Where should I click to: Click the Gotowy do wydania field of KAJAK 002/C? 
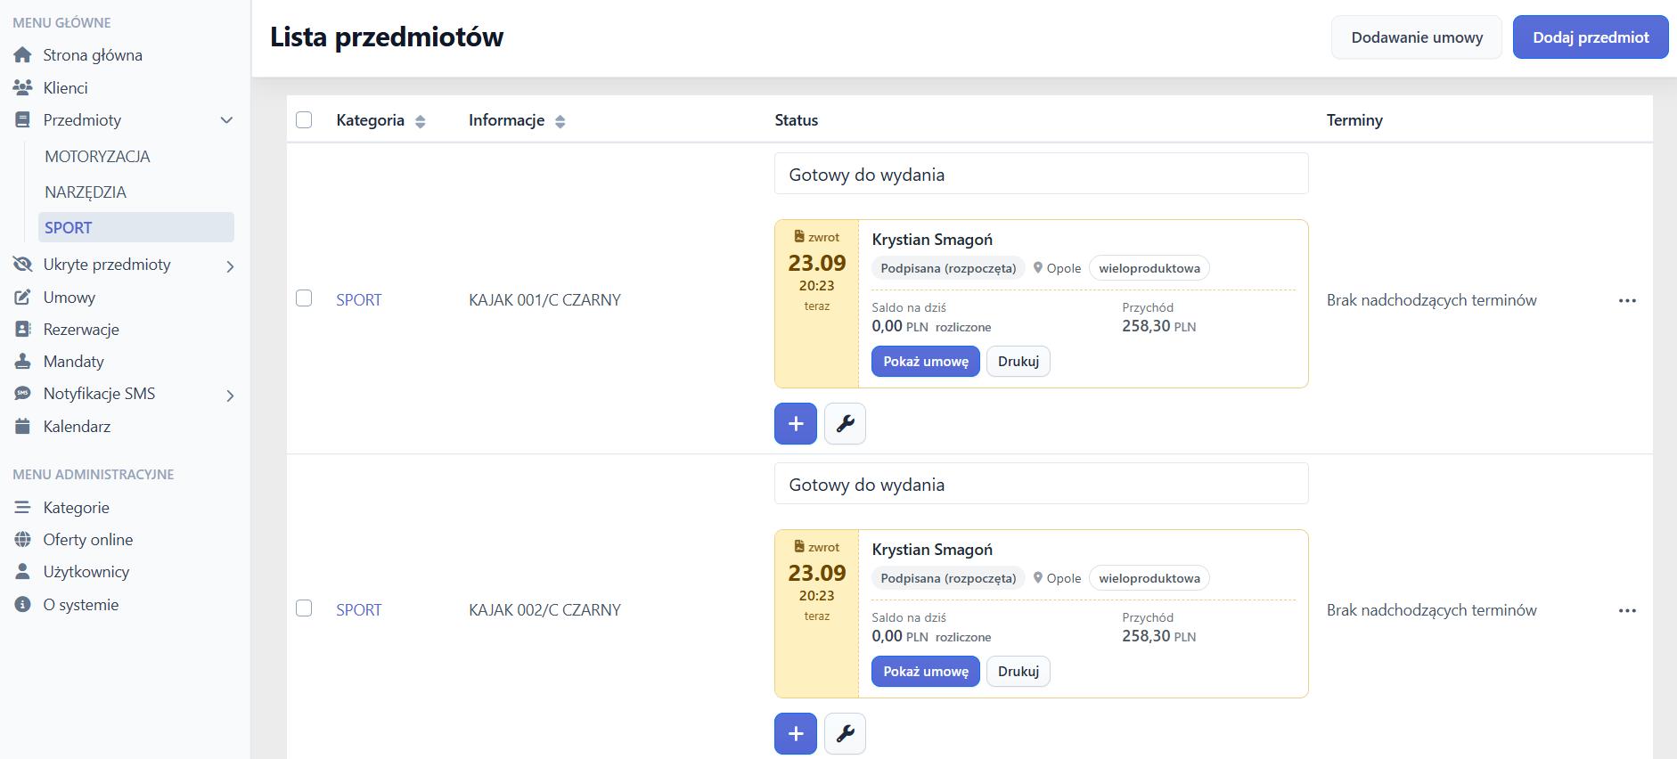[1041, 484]
